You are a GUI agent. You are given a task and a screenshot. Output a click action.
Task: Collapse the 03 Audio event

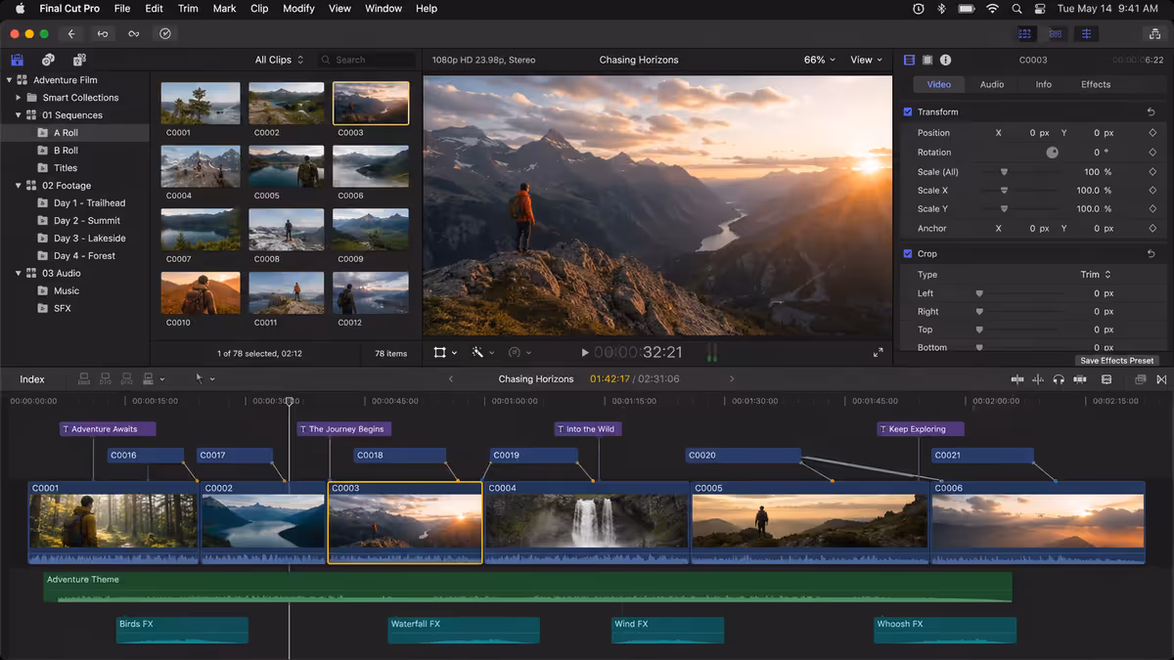click(x=18, y=274)
